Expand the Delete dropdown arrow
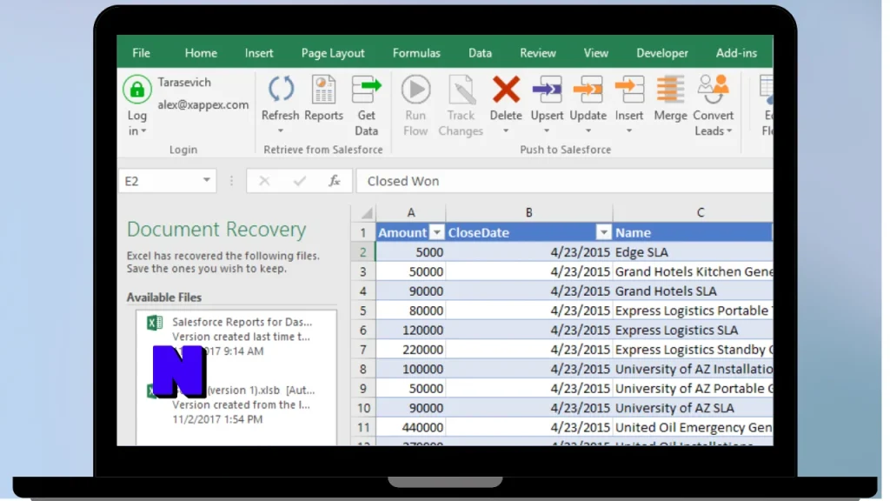The height and width of the screenshot is (501, 890). pos(506,131)
